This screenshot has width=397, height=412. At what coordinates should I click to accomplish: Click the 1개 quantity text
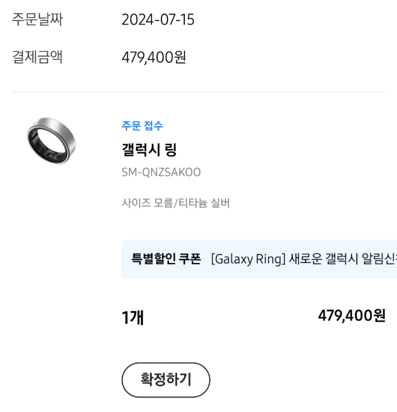(133, 317)
